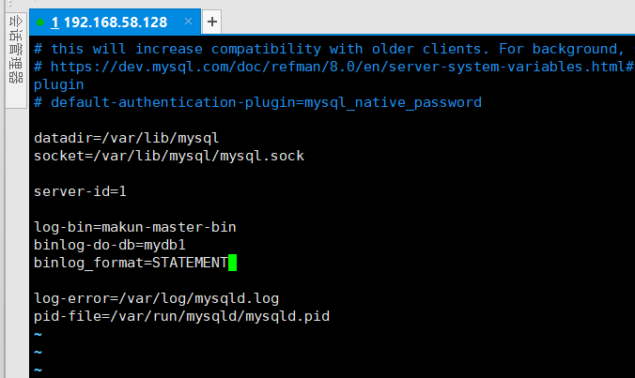This screenshot has height=378, width=635.
Task: Click the binlog_format=STATEMENT text
Action: tap(131, 263)
